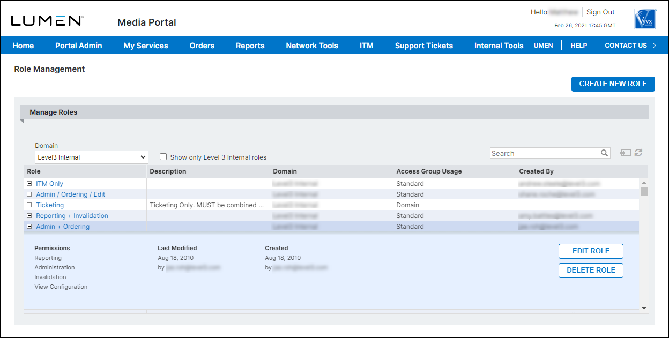Click the Media Portal title

coord(147,22)
